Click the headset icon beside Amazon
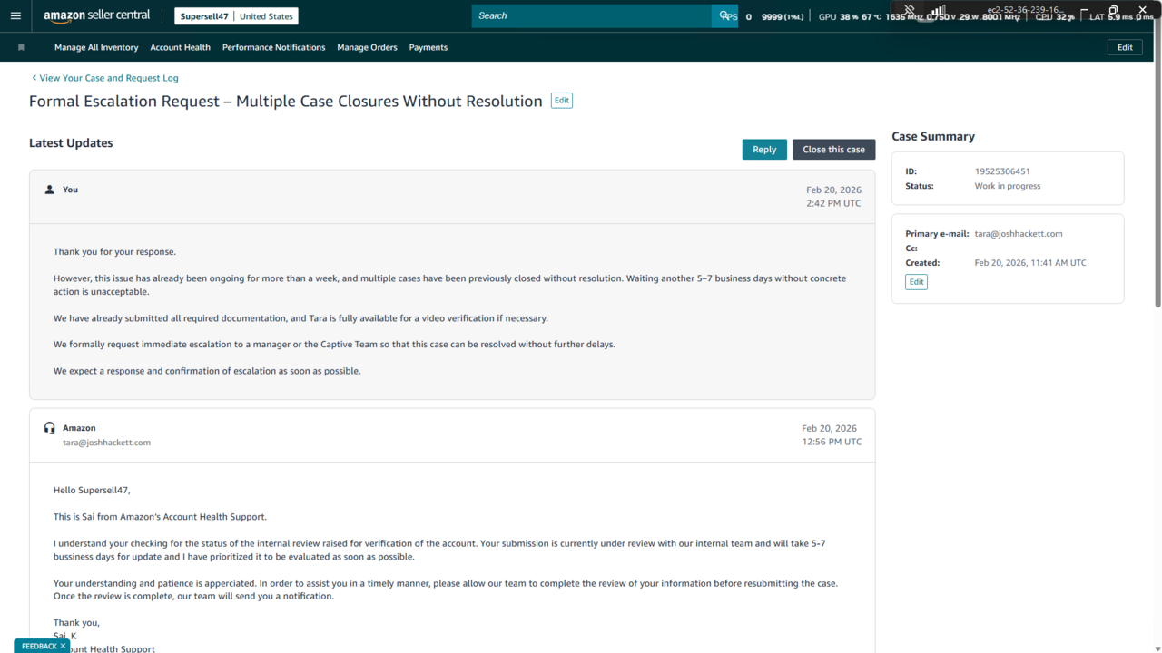 50,428
